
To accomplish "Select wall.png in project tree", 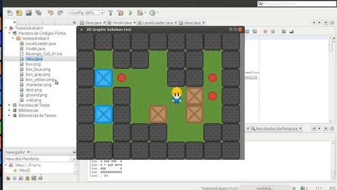I will coord(34,100).
